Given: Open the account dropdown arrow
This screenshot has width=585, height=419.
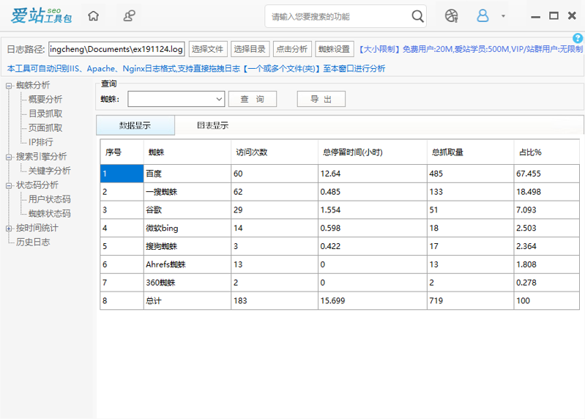Looking at the screenshot, I should pyautogui.click(x=503, y=16).
